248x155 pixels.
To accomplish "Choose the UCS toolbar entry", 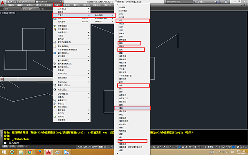I will tap(132, 14).
